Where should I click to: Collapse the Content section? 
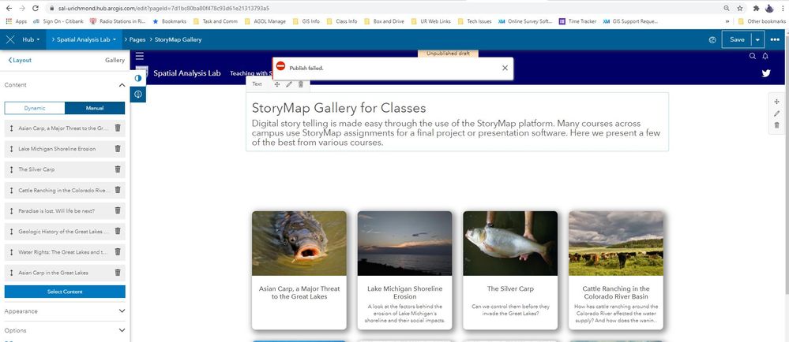pos(122,85)
